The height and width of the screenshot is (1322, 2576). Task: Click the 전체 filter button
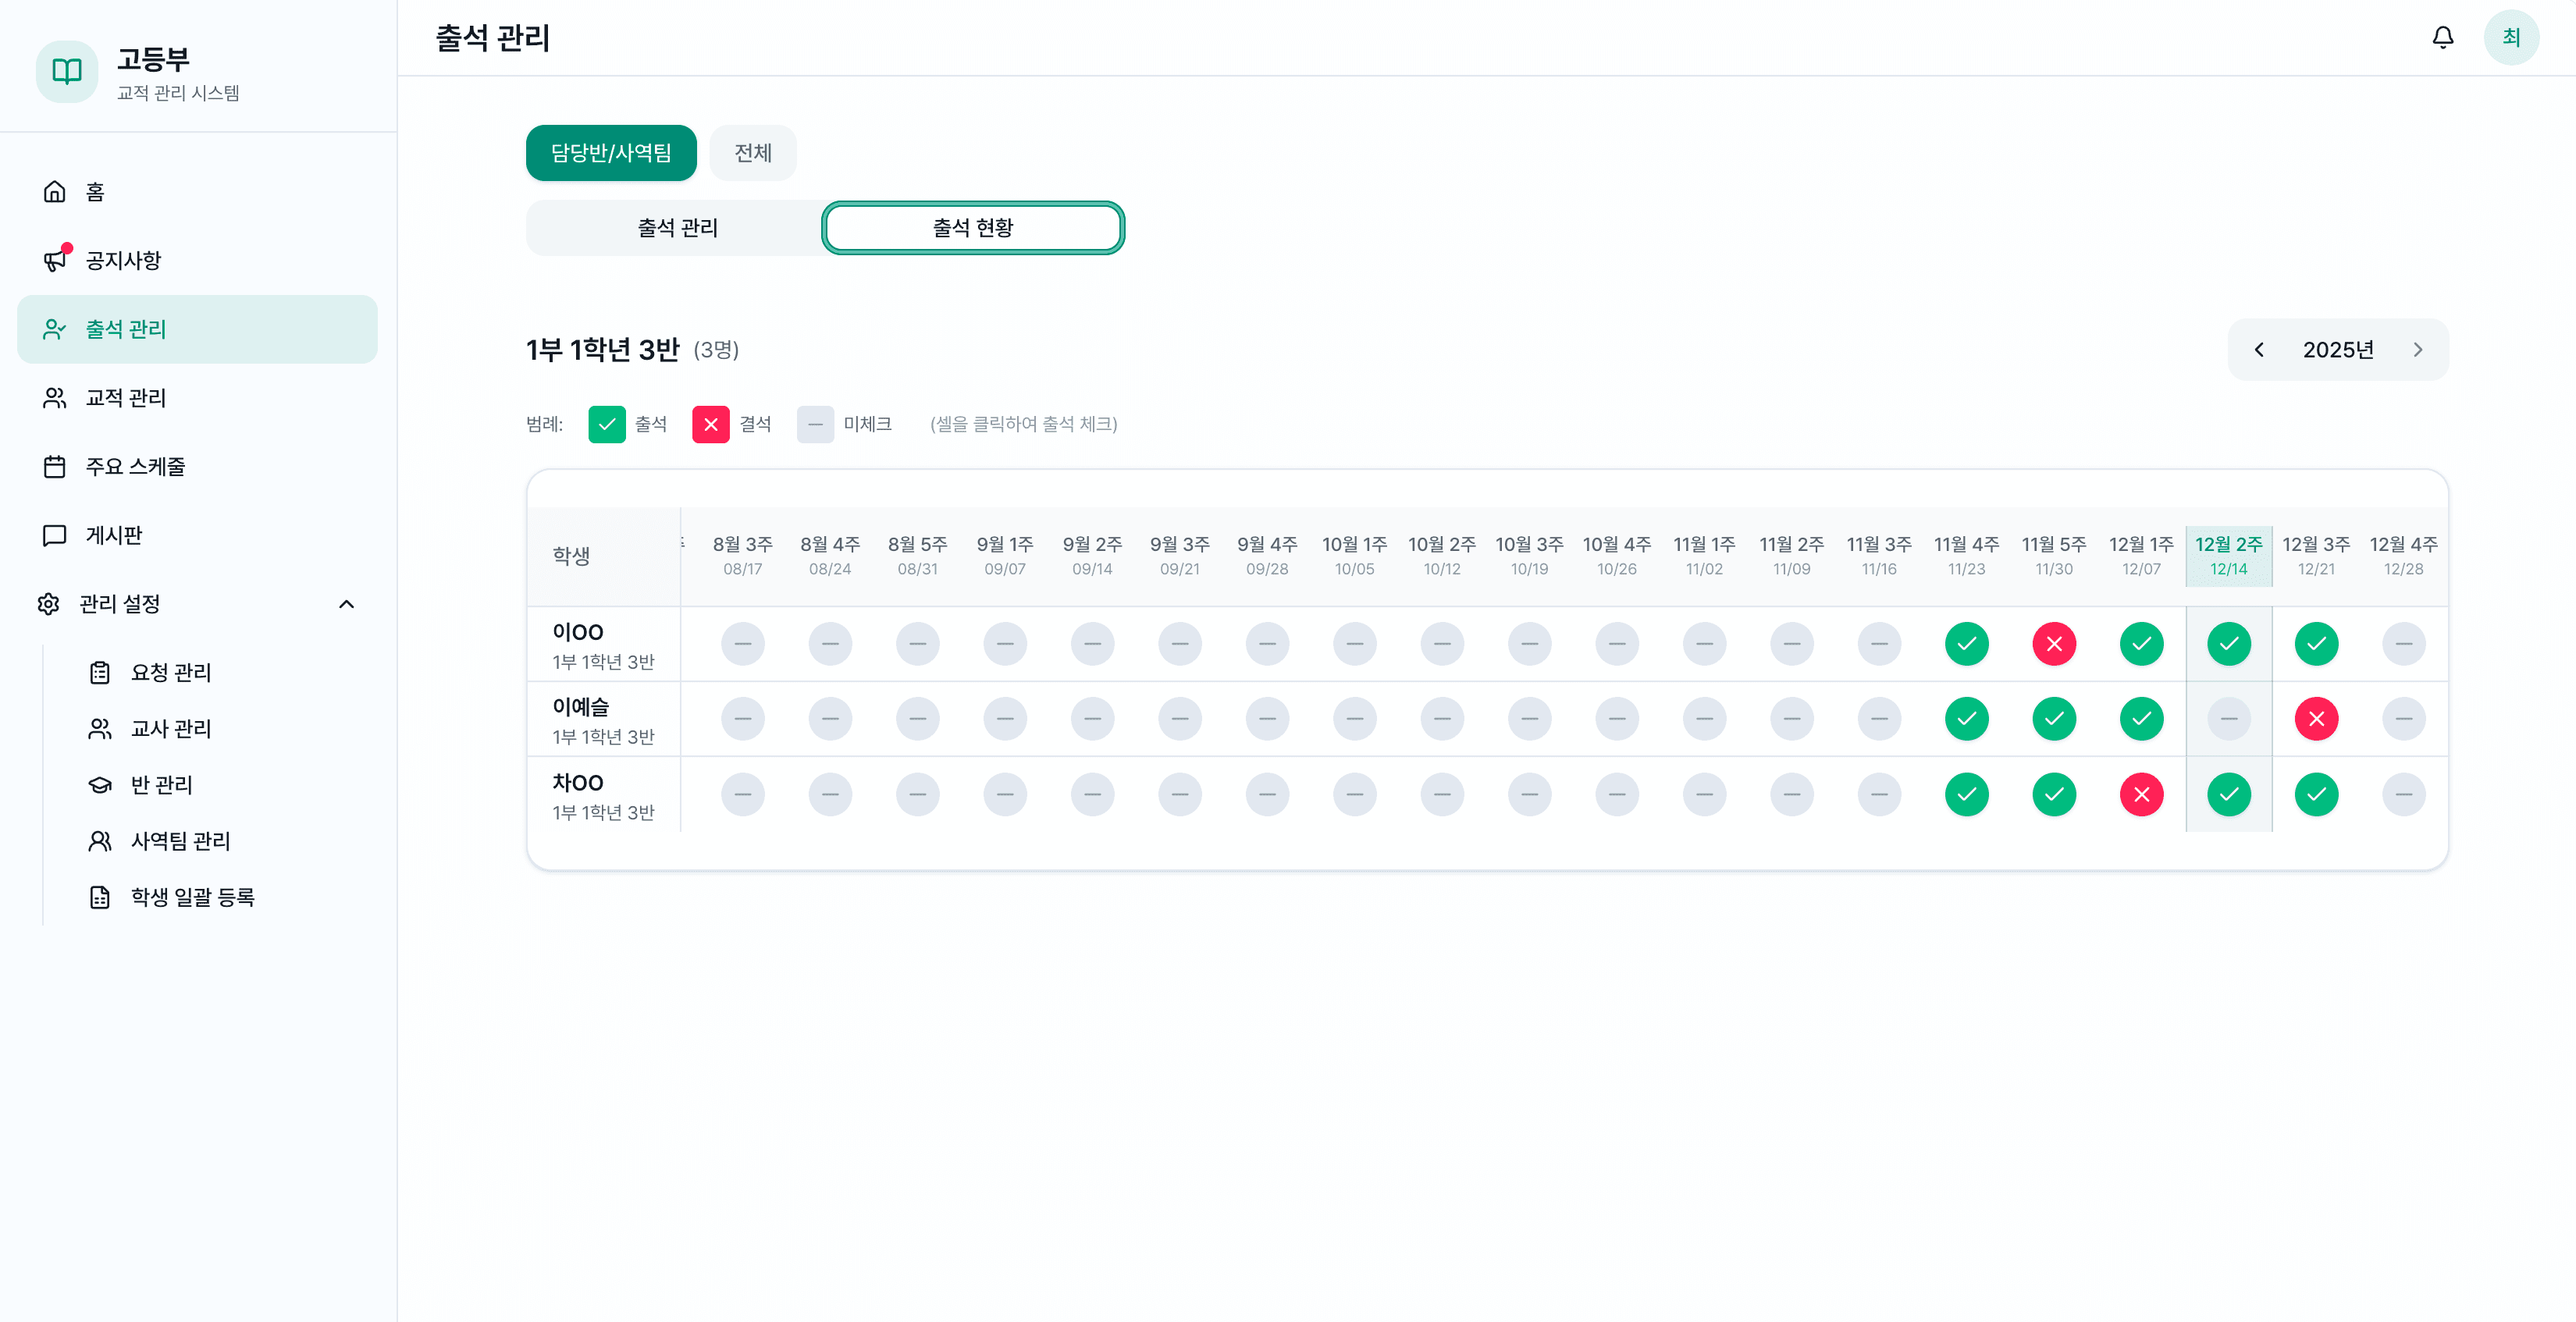(x=752, y=153)
